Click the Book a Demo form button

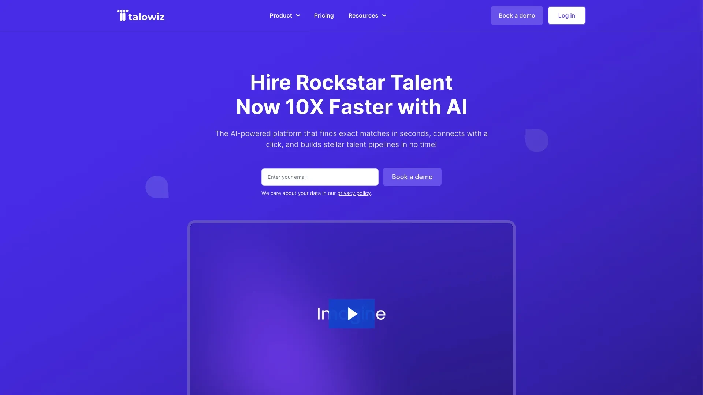click(x=412, y=177)
